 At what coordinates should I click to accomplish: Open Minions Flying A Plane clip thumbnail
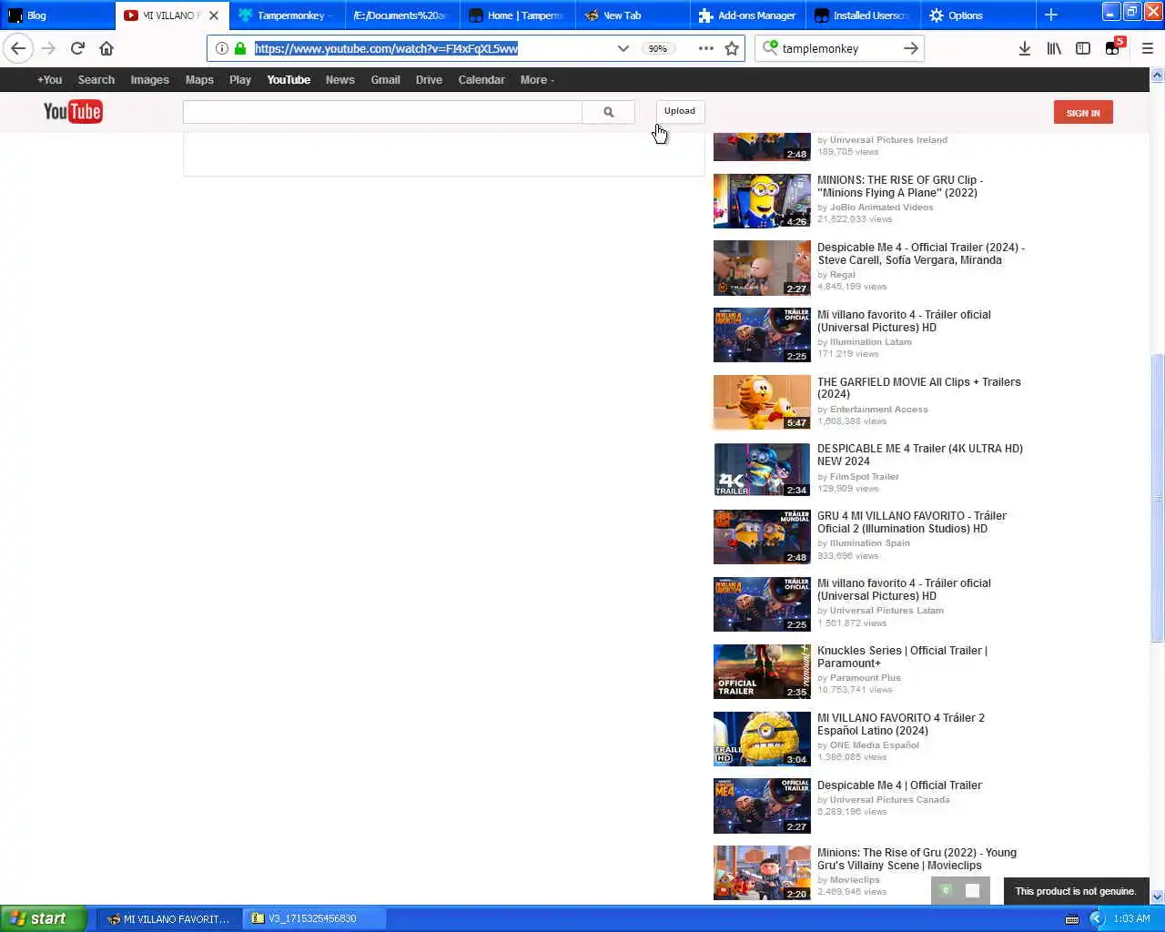[762, 200]
